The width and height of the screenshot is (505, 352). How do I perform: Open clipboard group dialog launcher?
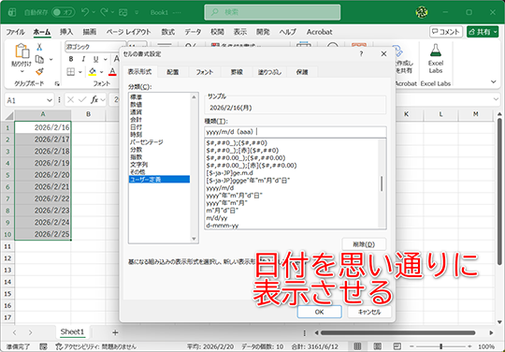click(57, 84)
